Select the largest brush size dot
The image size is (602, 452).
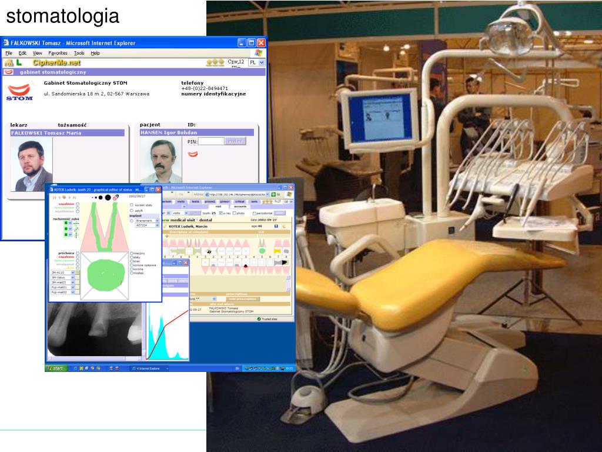[x=108, y=198]
